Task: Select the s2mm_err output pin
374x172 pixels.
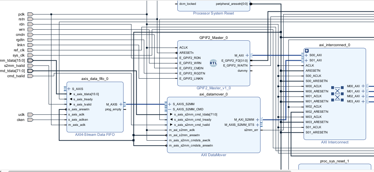Action: coord(251,130)
